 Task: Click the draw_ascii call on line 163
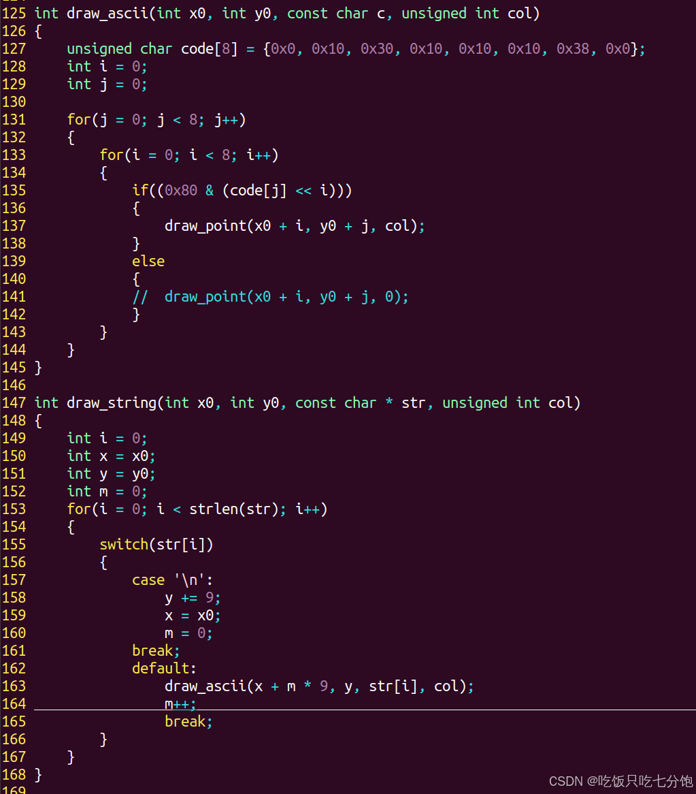pos(319,686)
